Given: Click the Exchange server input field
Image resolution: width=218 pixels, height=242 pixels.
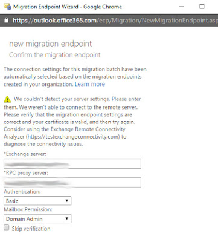Looking at the screenshot, I should click(72, 163).
